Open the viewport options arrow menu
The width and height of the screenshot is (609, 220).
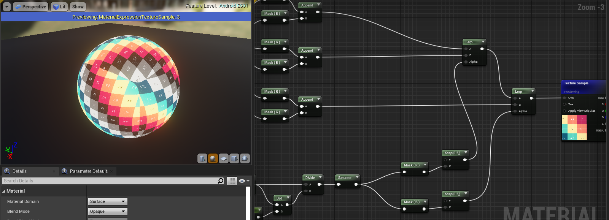[7, 7]
